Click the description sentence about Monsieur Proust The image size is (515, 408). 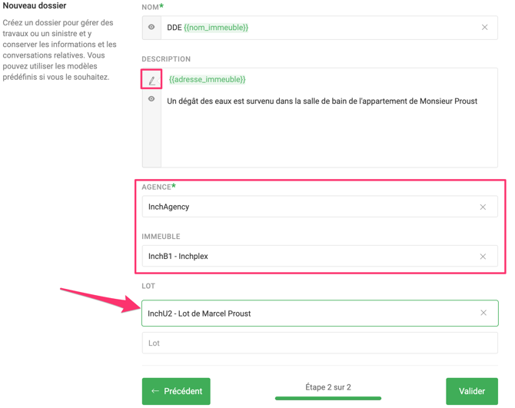tap(322, 101)
